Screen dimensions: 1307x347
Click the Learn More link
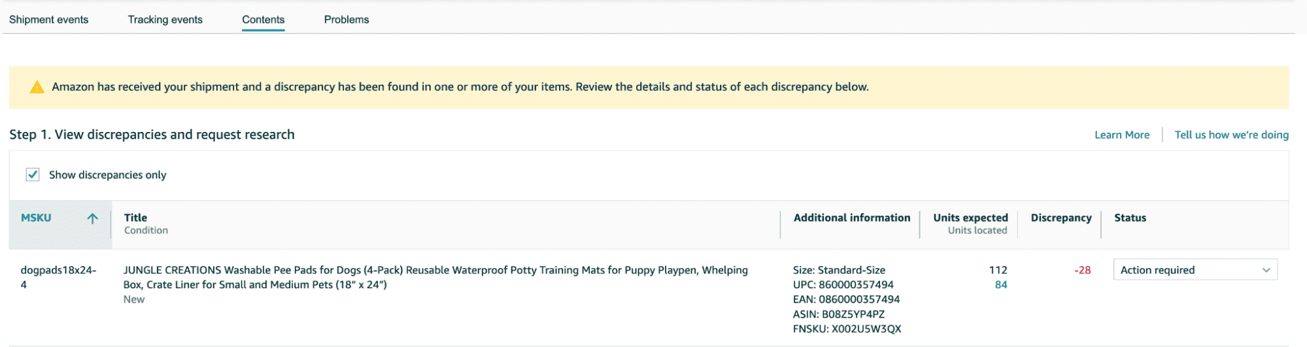(x=1121, y=135)
